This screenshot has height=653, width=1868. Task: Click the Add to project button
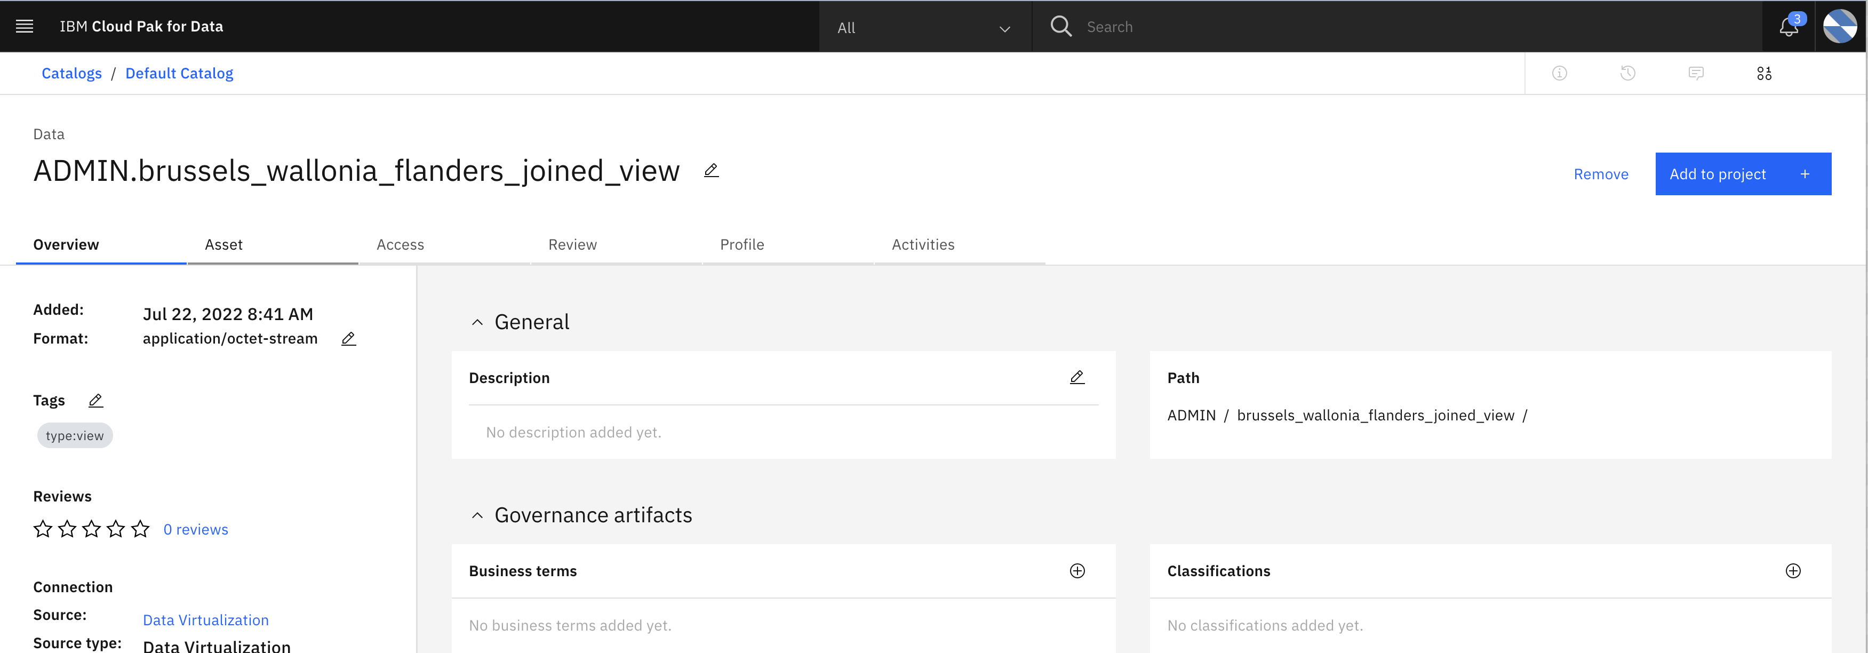[1743, 174]
